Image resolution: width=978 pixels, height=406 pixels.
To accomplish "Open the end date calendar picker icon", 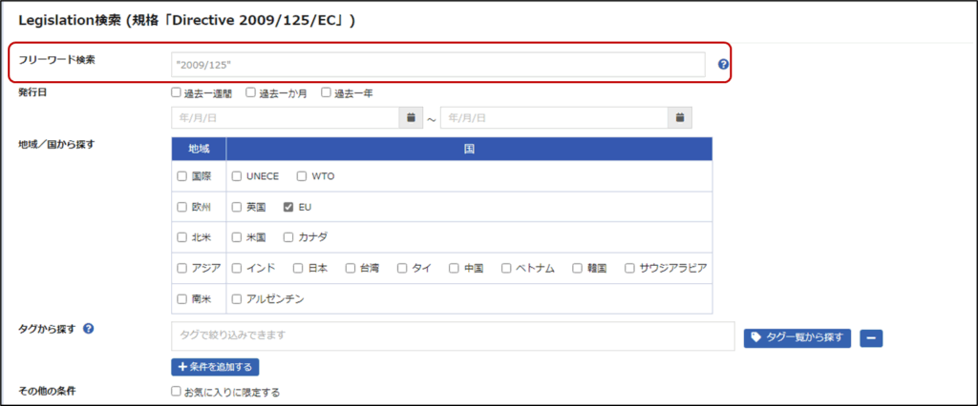I will tap(679, 118).
